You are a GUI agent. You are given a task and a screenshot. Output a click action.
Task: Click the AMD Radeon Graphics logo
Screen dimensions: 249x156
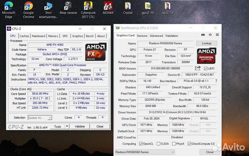click(x=206, y=56)
